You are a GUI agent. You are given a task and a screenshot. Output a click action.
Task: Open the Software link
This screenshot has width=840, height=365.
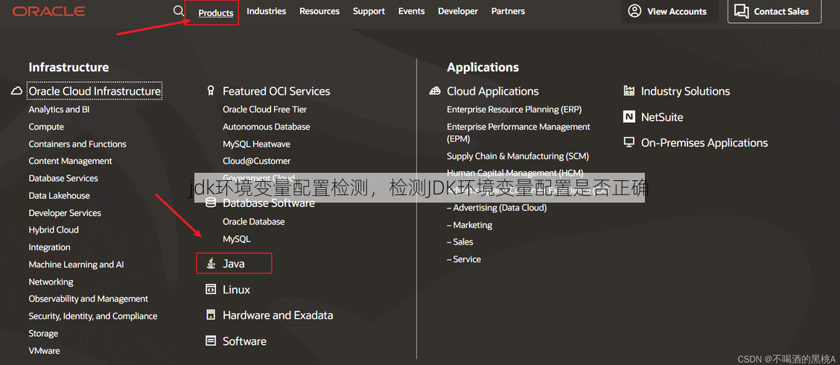click(x=244, y=341)
